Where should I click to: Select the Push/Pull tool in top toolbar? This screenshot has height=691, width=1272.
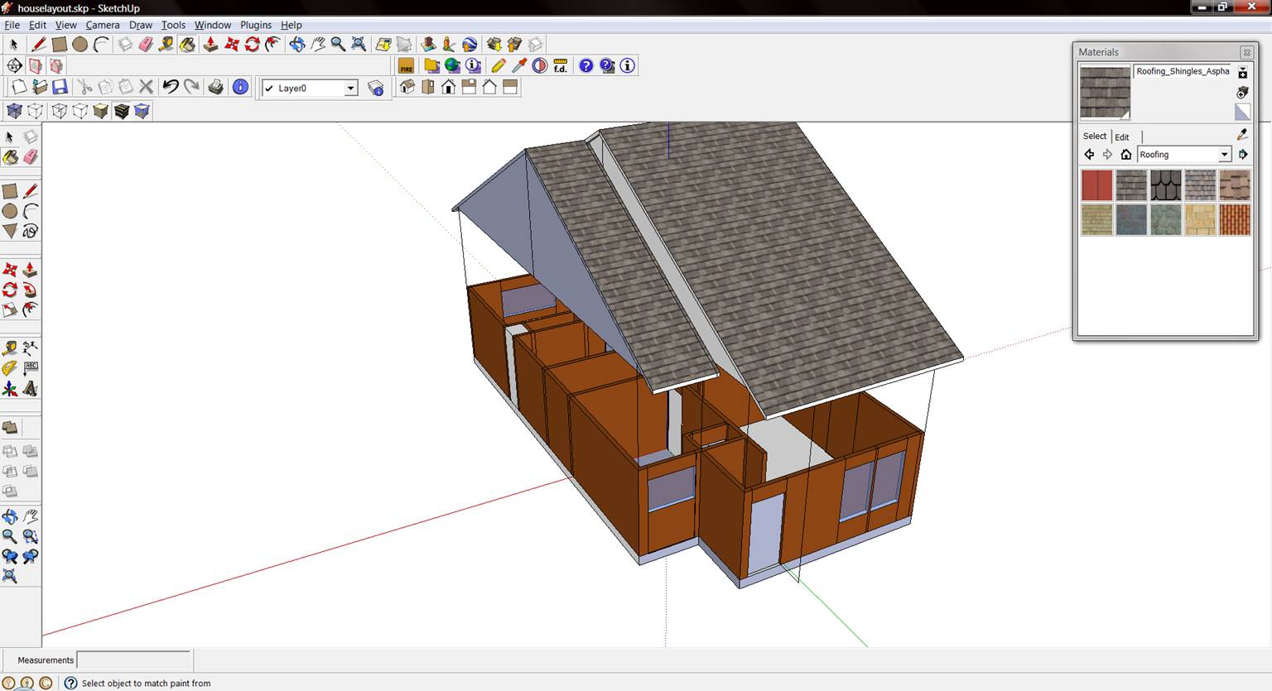[210, 45]
